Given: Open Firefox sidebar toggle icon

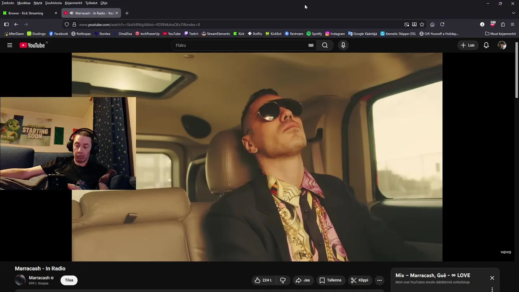Looking at the screenshot, I should [x=6, y=24].
